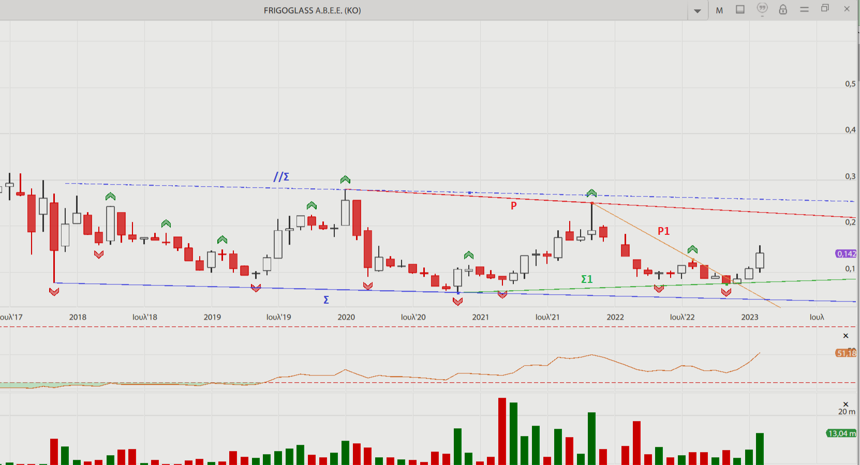
Task: Click the green up marker near early 2018 high
Action: click(x=110, y=197)
